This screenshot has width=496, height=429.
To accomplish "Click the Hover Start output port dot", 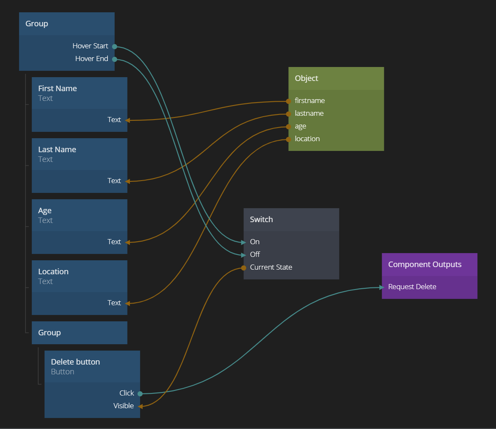I will pos(115,47).
